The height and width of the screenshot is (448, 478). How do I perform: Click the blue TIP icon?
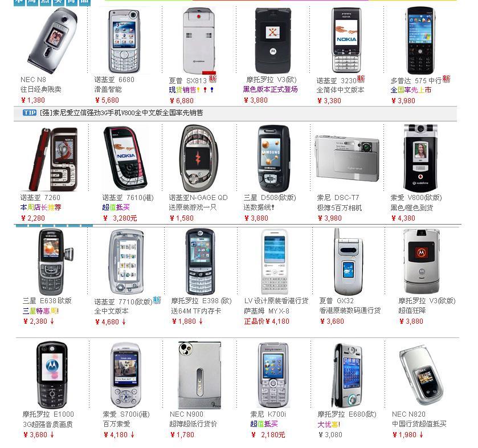pos(30,112)
